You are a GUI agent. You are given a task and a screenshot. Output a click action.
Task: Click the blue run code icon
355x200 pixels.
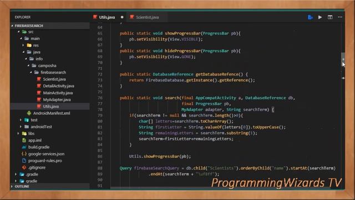[x=311, y=17]
